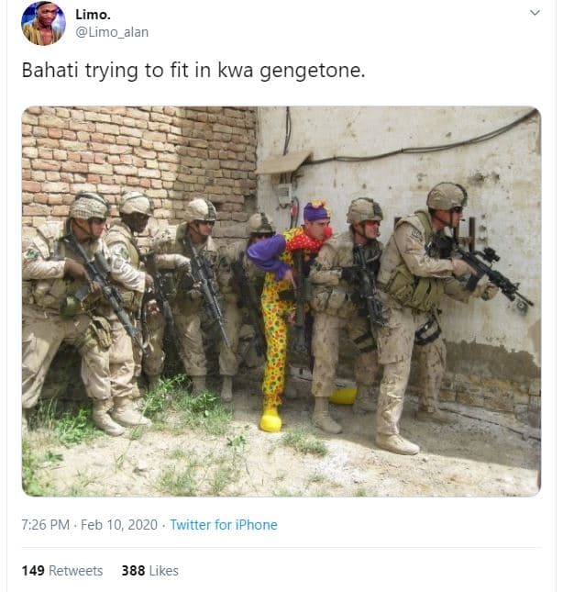Click the 7:26 PM timestamp
Image resolution: width=563 pixels, height=592 pixels.
click(46, 525)
